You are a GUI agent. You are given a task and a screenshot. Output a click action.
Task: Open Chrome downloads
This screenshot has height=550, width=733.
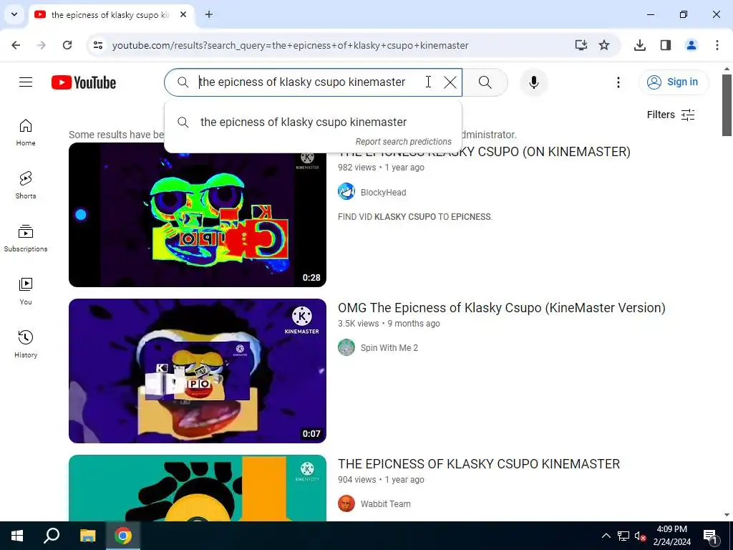(639, 45)
